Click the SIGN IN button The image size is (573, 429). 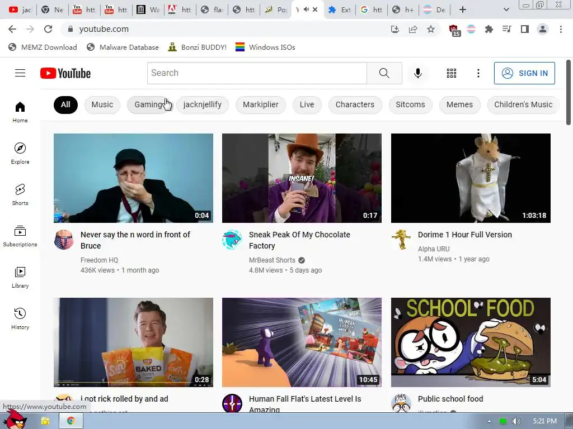[524, 73]
